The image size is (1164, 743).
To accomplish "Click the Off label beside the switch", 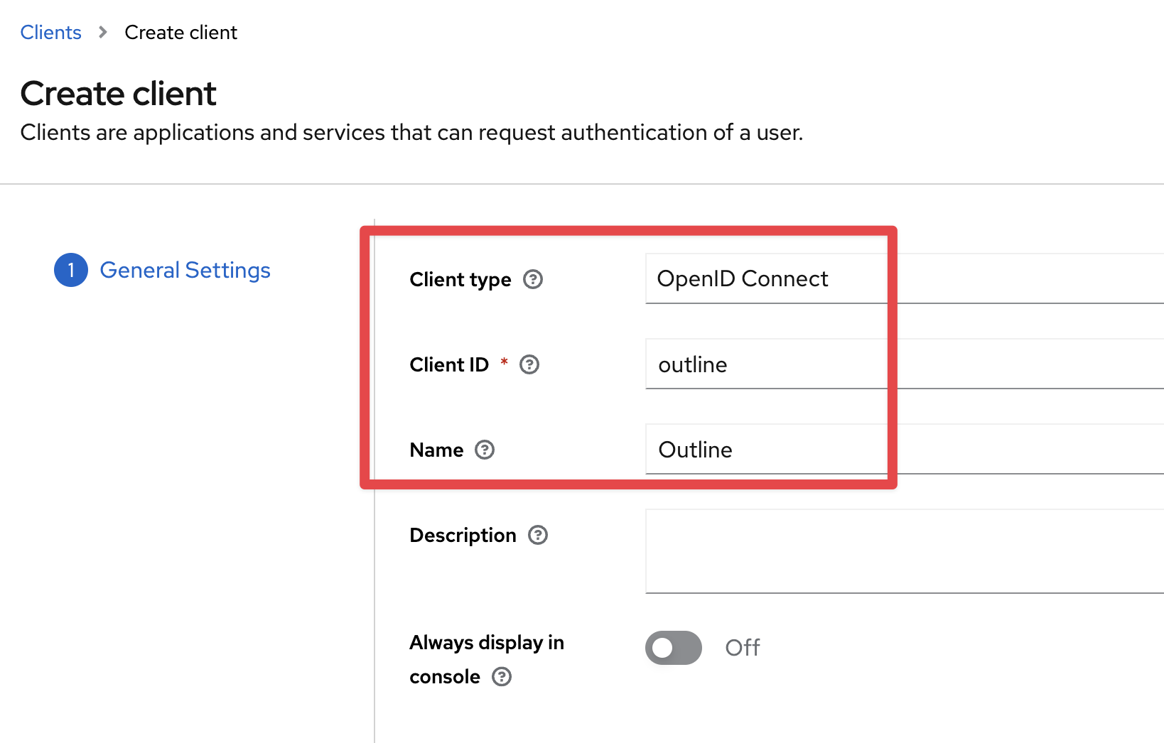I will pos(743,648).
